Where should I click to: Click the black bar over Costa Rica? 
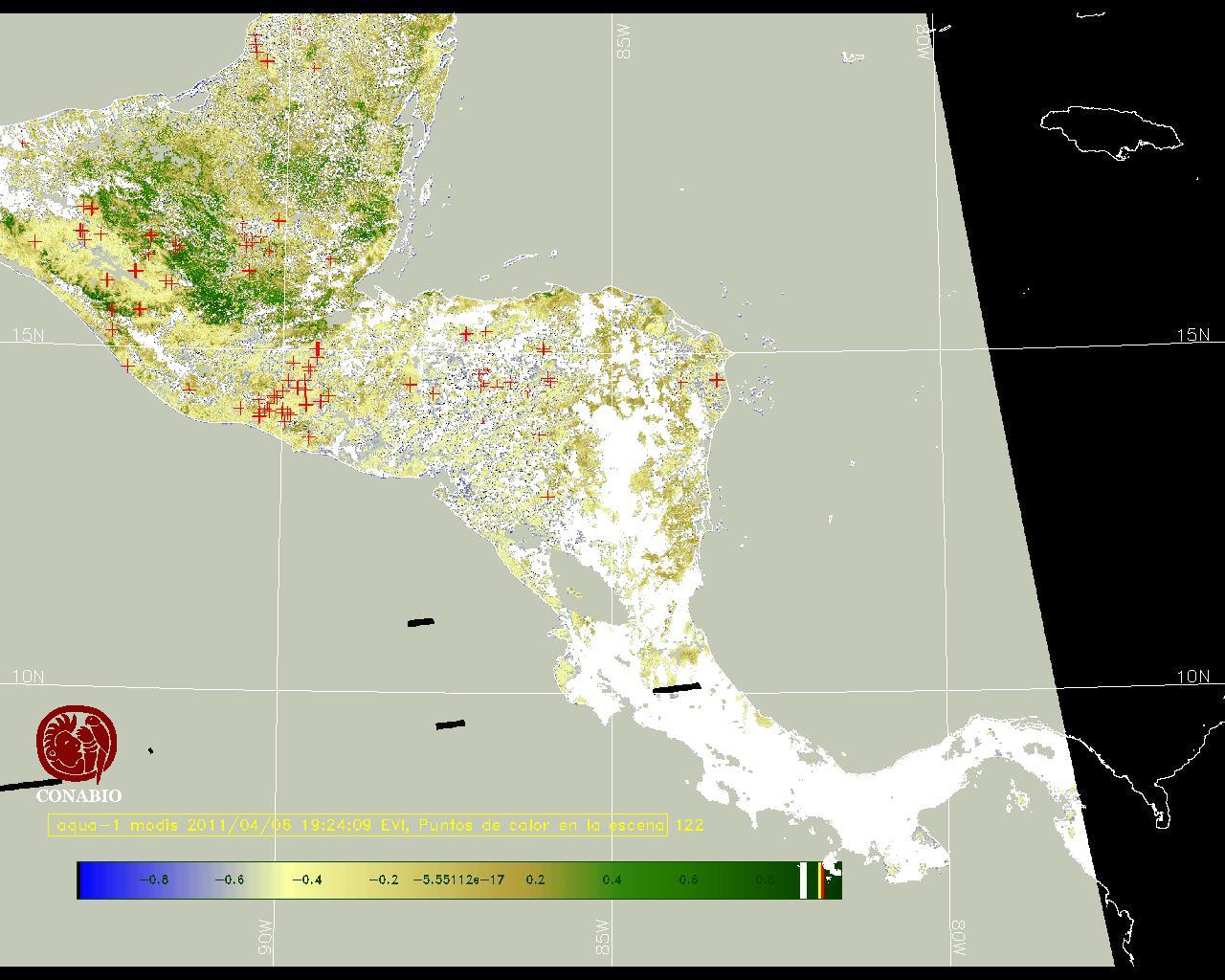[677, 687]
